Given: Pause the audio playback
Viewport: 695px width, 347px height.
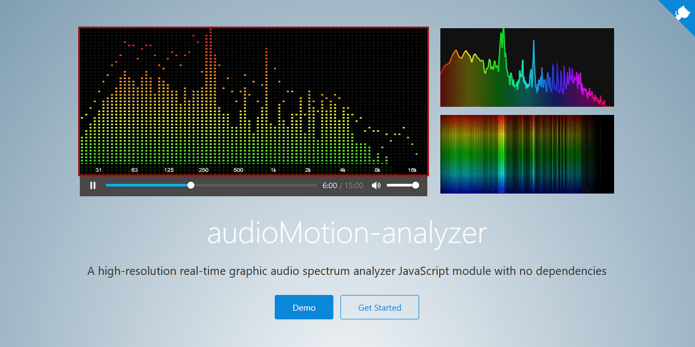Looking at the screenshot, I should pyautogui.click(x=93, y=185).
